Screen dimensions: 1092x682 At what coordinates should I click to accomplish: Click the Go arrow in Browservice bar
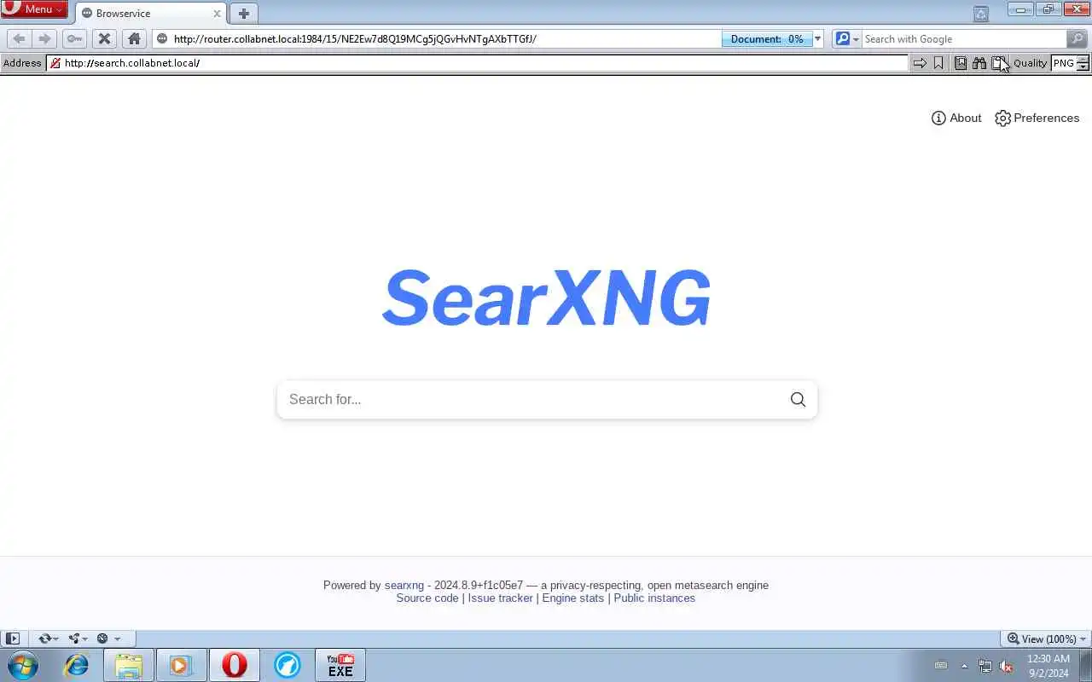click(x=920, y=63)
